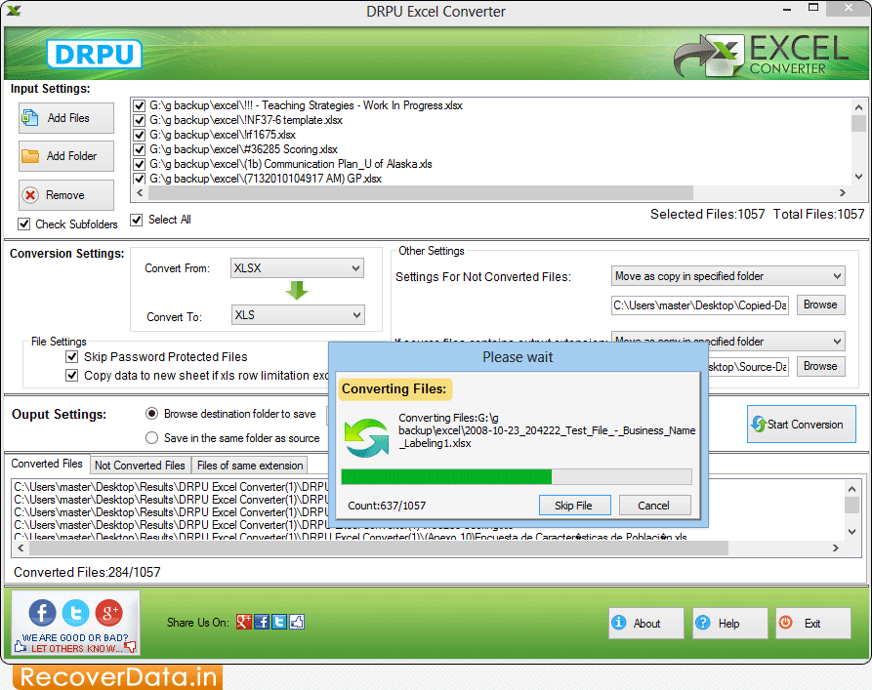Browse for the Source-Data folder
Screen dimensions: 872x690
[x=820, y=366]
